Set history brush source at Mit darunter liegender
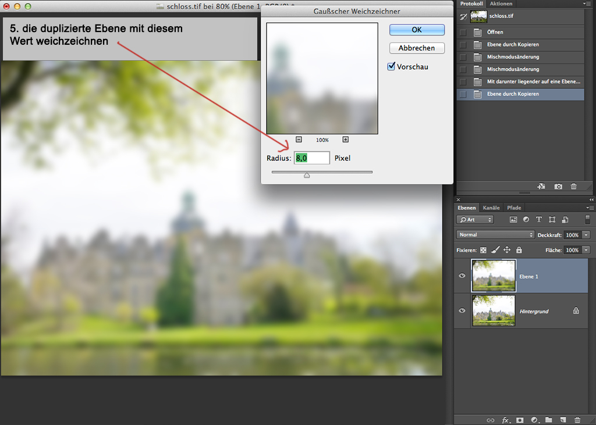 click(x=463, y=81)
